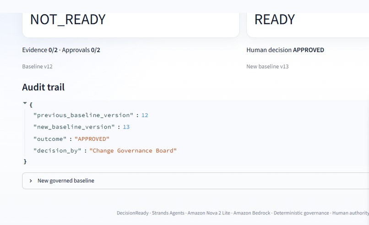Expand the New governed baseline section
The width and height of the screenshot is (369, 225).
coord(195,181)
